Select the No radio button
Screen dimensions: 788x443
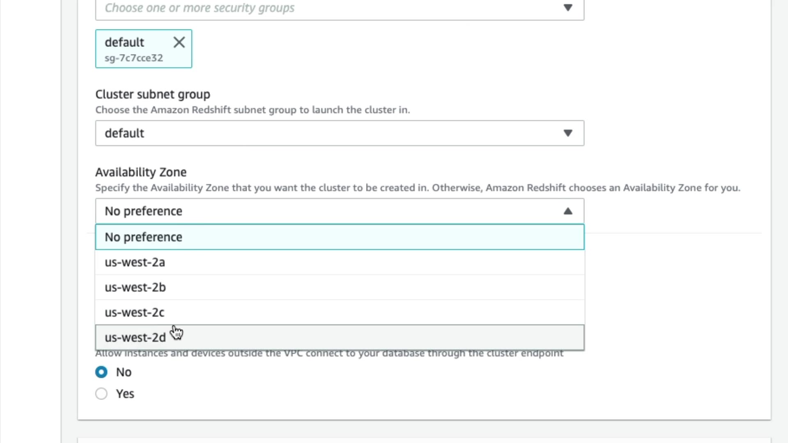pyautogui.click(x=101, y=372)
